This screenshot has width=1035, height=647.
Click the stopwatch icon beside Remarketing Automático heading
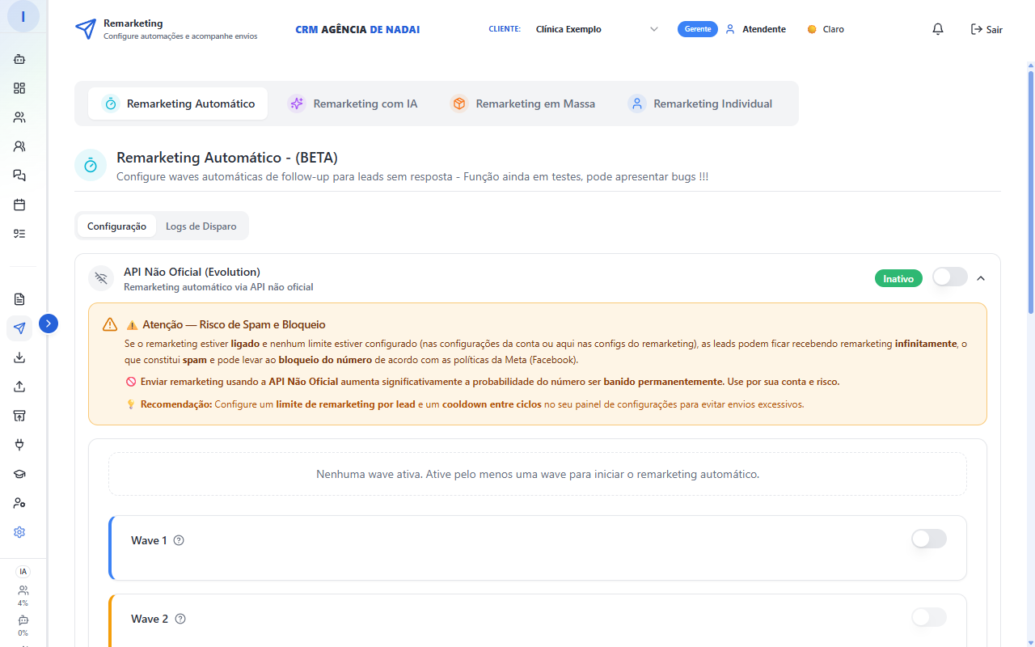pyautogui.click(x=91, y=165)
